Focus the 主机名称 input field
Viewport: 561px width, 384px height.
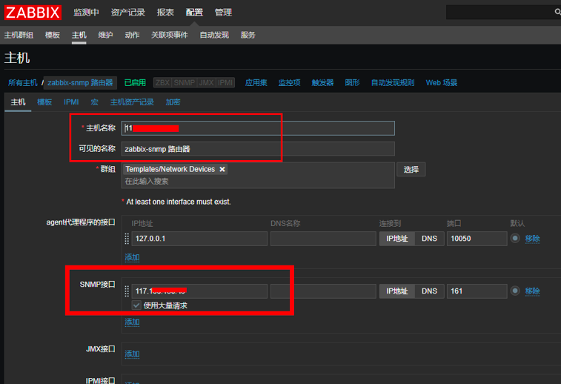[x=258, y=128]
